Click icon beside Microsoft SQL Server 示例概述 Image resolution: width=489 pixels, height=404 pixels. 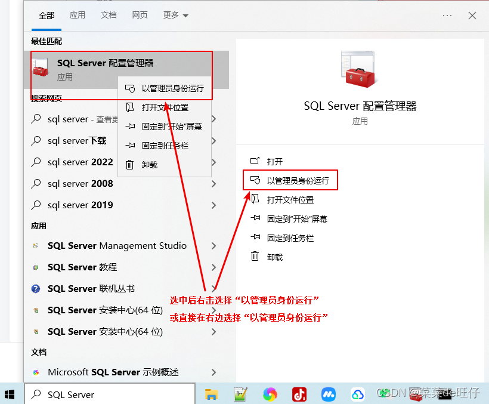36,372
